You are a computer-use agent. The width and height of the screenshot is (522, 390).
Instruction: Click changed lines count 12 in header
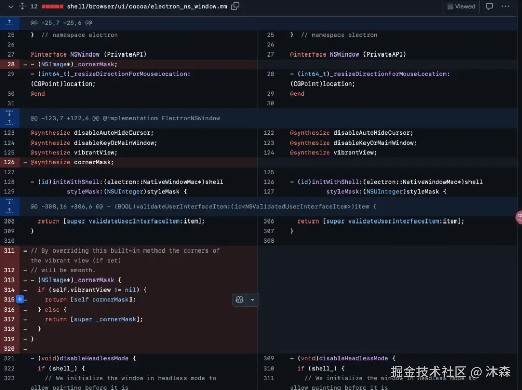[x=34, y=6]
